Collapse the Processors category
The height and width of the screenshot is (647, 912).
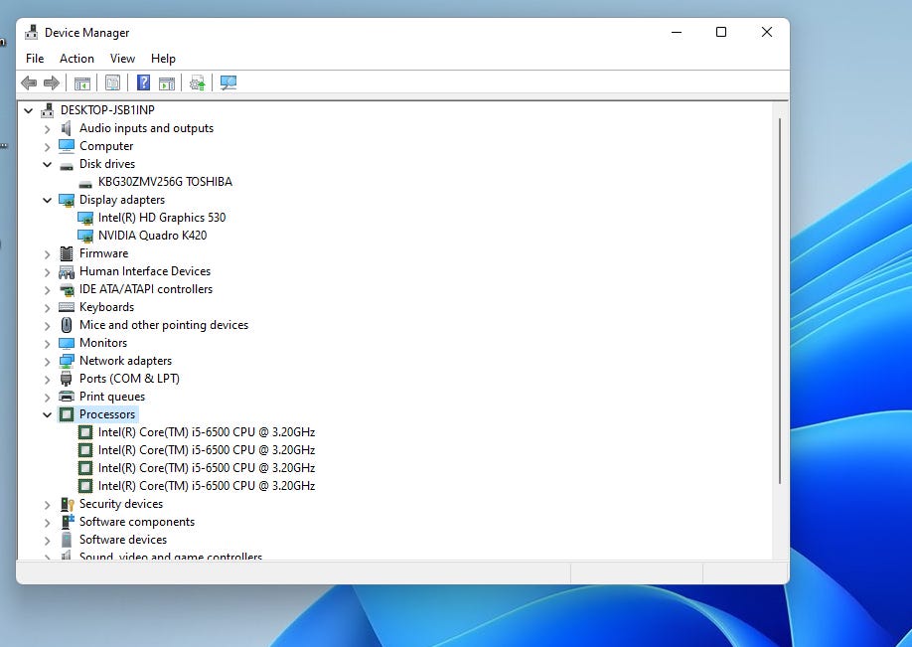(47, 414)
